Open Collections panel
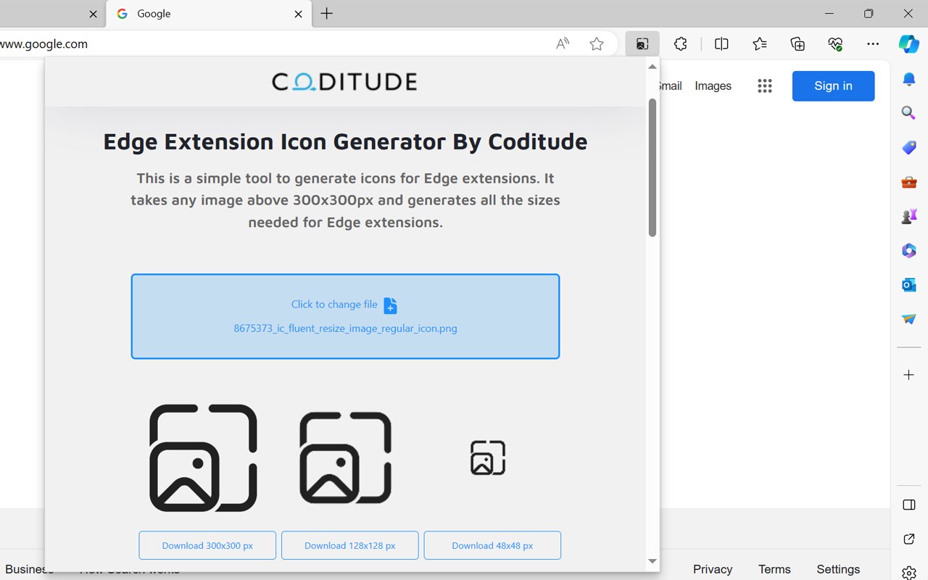Screen dimensions: 928x580 pos(797,44)
